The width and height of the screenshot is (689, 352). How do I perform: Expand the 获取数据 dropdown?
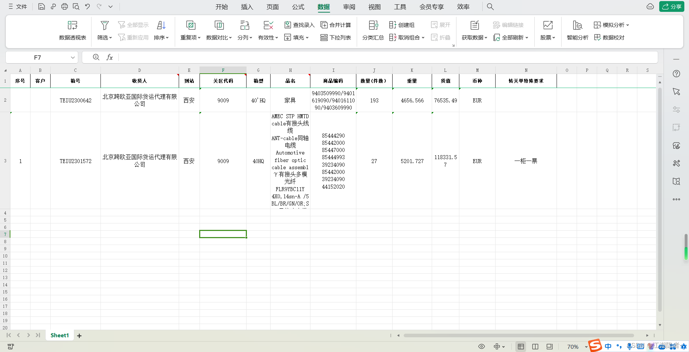click(x=474, y=37)
